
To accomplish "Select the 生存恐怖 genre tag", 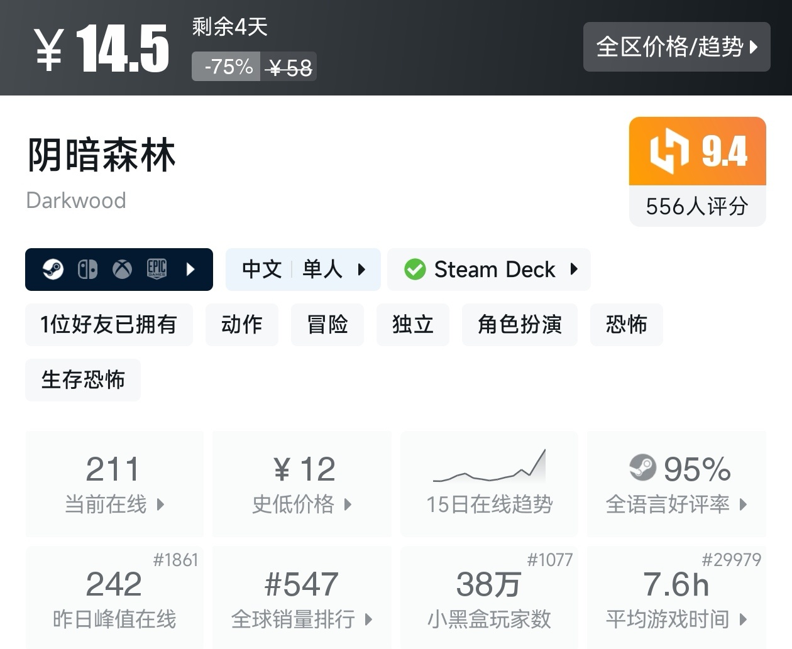I will pyautogui.click(x=83, y=379).
